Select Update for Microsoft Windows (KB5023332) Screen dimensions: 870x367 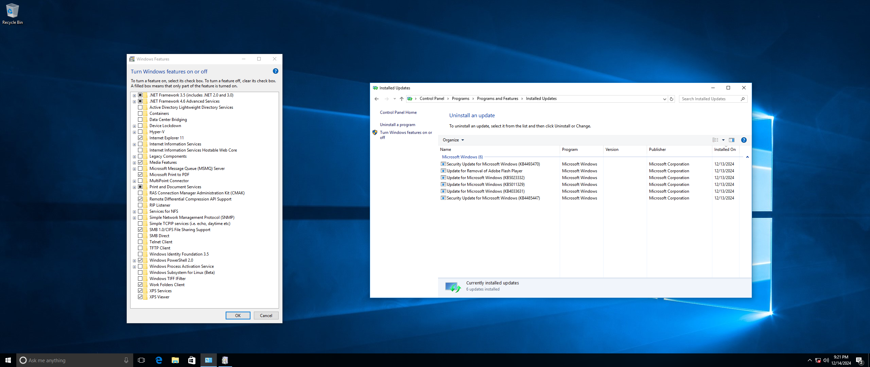(590, 178)
